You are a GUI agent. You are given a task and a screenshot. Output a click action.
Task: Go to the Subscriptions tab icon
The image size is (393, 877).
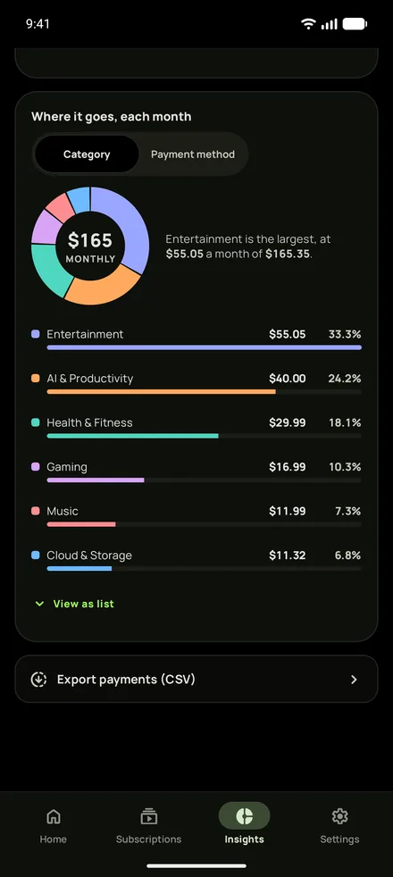click(x=148, y=816)
